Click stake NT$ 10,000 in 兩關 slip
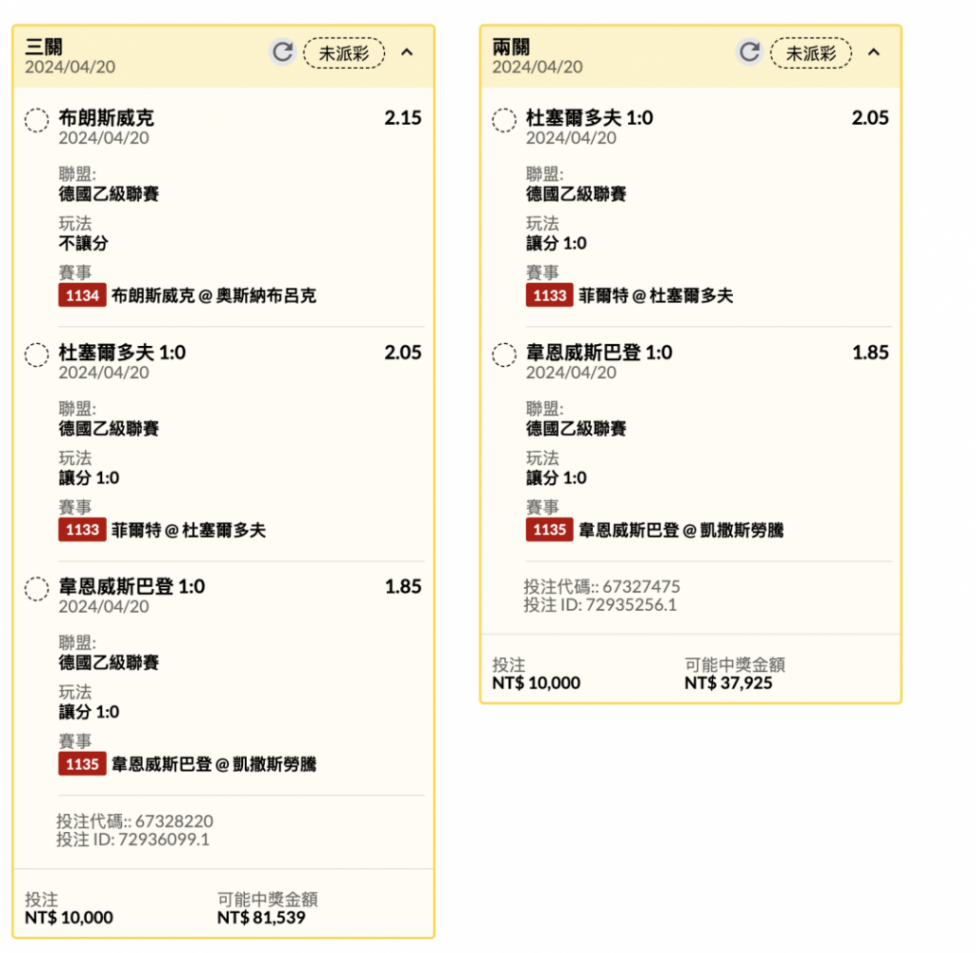This screenshot has width=976, height=953. pyautogui.click(x=536, y=683)
